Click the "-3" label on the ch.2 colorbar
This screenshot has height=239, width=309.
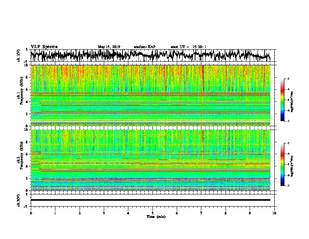(x=288, y=143)
